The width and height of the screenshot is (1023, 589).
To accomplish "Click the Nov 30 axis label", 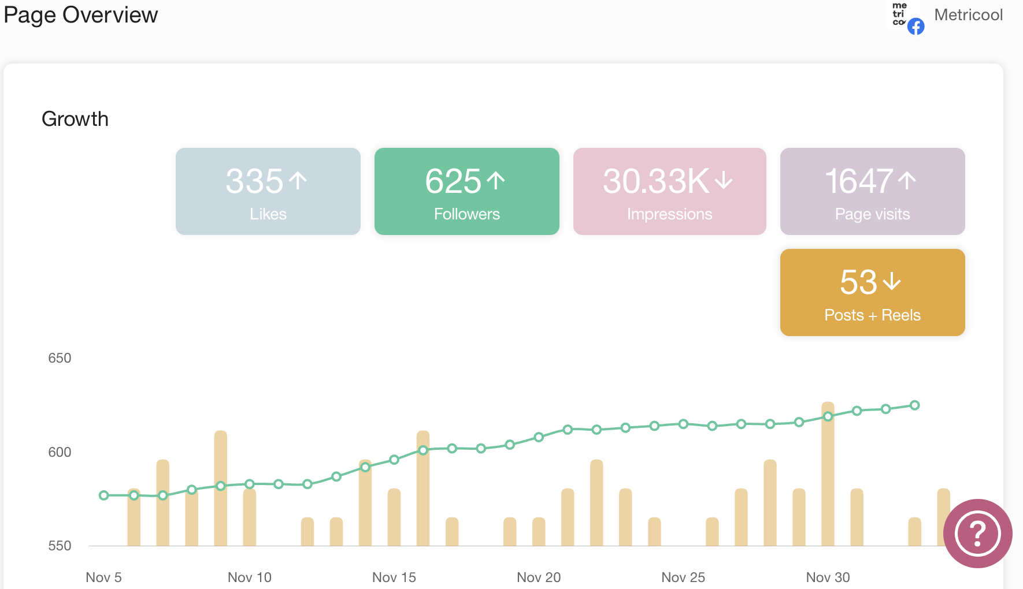I will click(828, 577).
